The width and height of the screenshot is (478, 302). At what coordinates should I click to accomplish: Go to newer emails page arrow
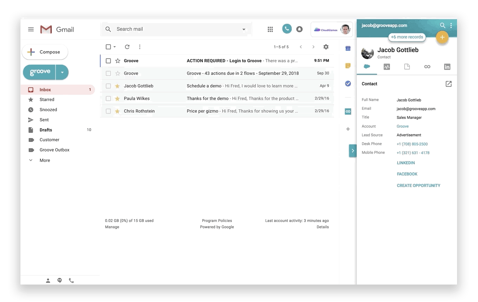point(301,47)
